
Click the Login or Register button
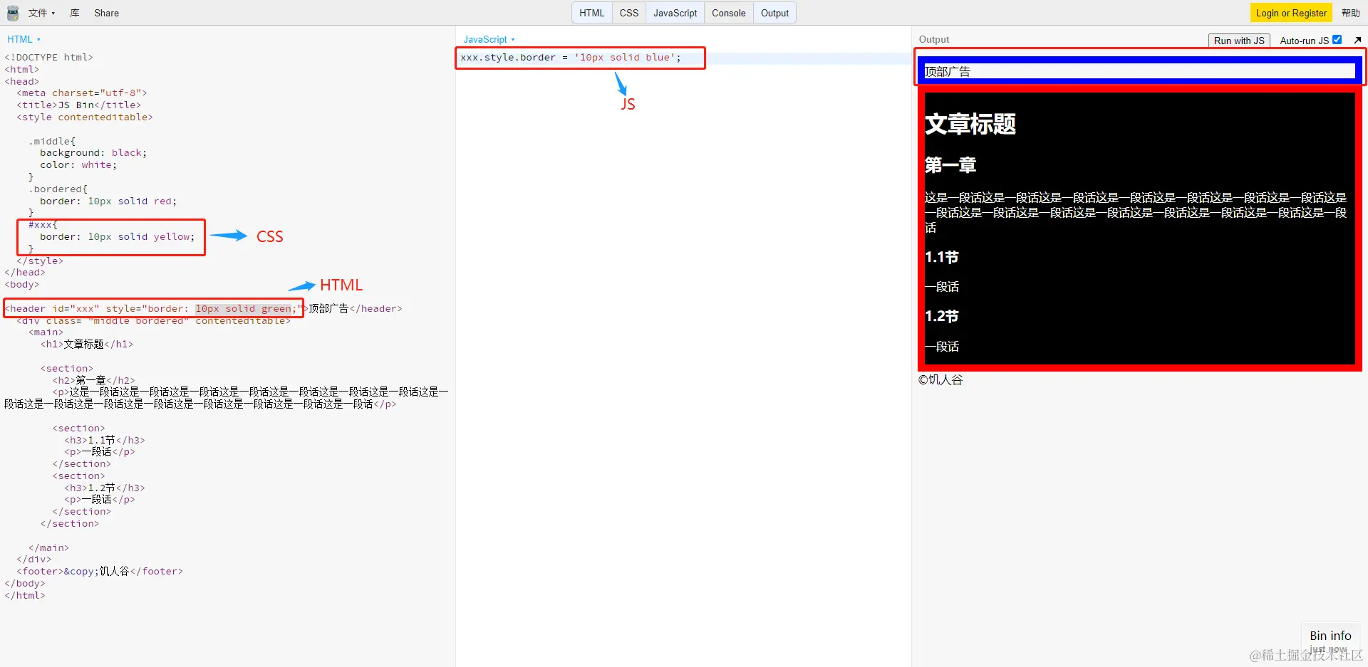pos(1290,12)
